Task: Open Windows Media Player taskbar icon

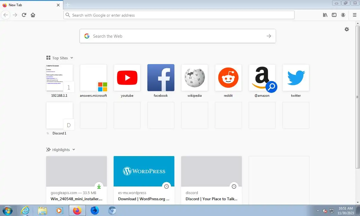Action: (60, 210)
